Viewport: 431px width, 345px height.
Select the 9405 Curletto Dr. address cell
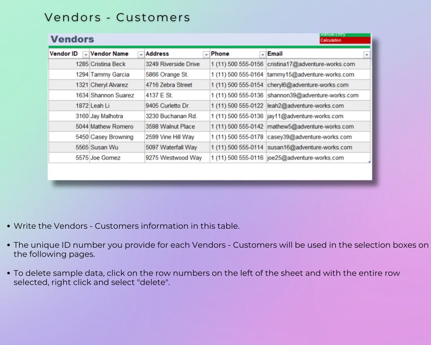coord(178,106)
